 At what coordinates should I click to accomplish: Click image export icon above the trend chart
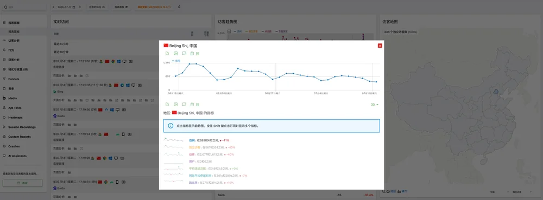point(175,54)
